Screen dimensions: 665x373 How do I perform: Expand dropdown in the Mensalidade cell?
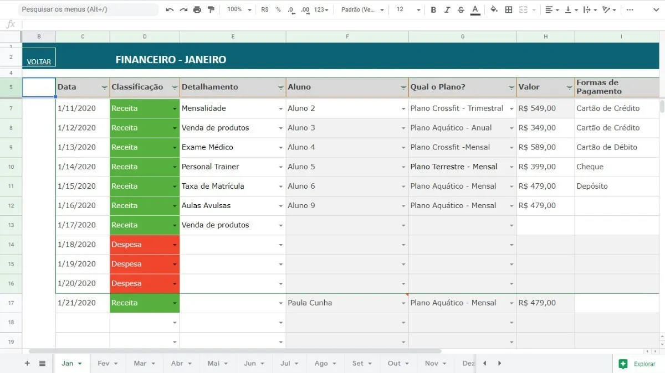pyautogui.click(x=280, y=109)
